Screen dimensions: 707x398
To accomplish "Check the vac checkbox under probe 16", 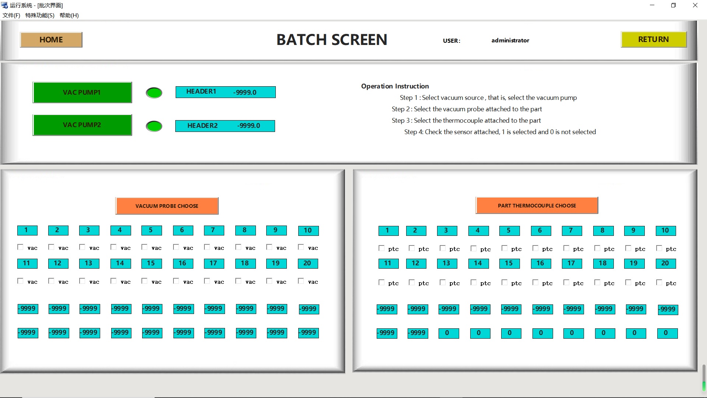I will pos(176,281).
